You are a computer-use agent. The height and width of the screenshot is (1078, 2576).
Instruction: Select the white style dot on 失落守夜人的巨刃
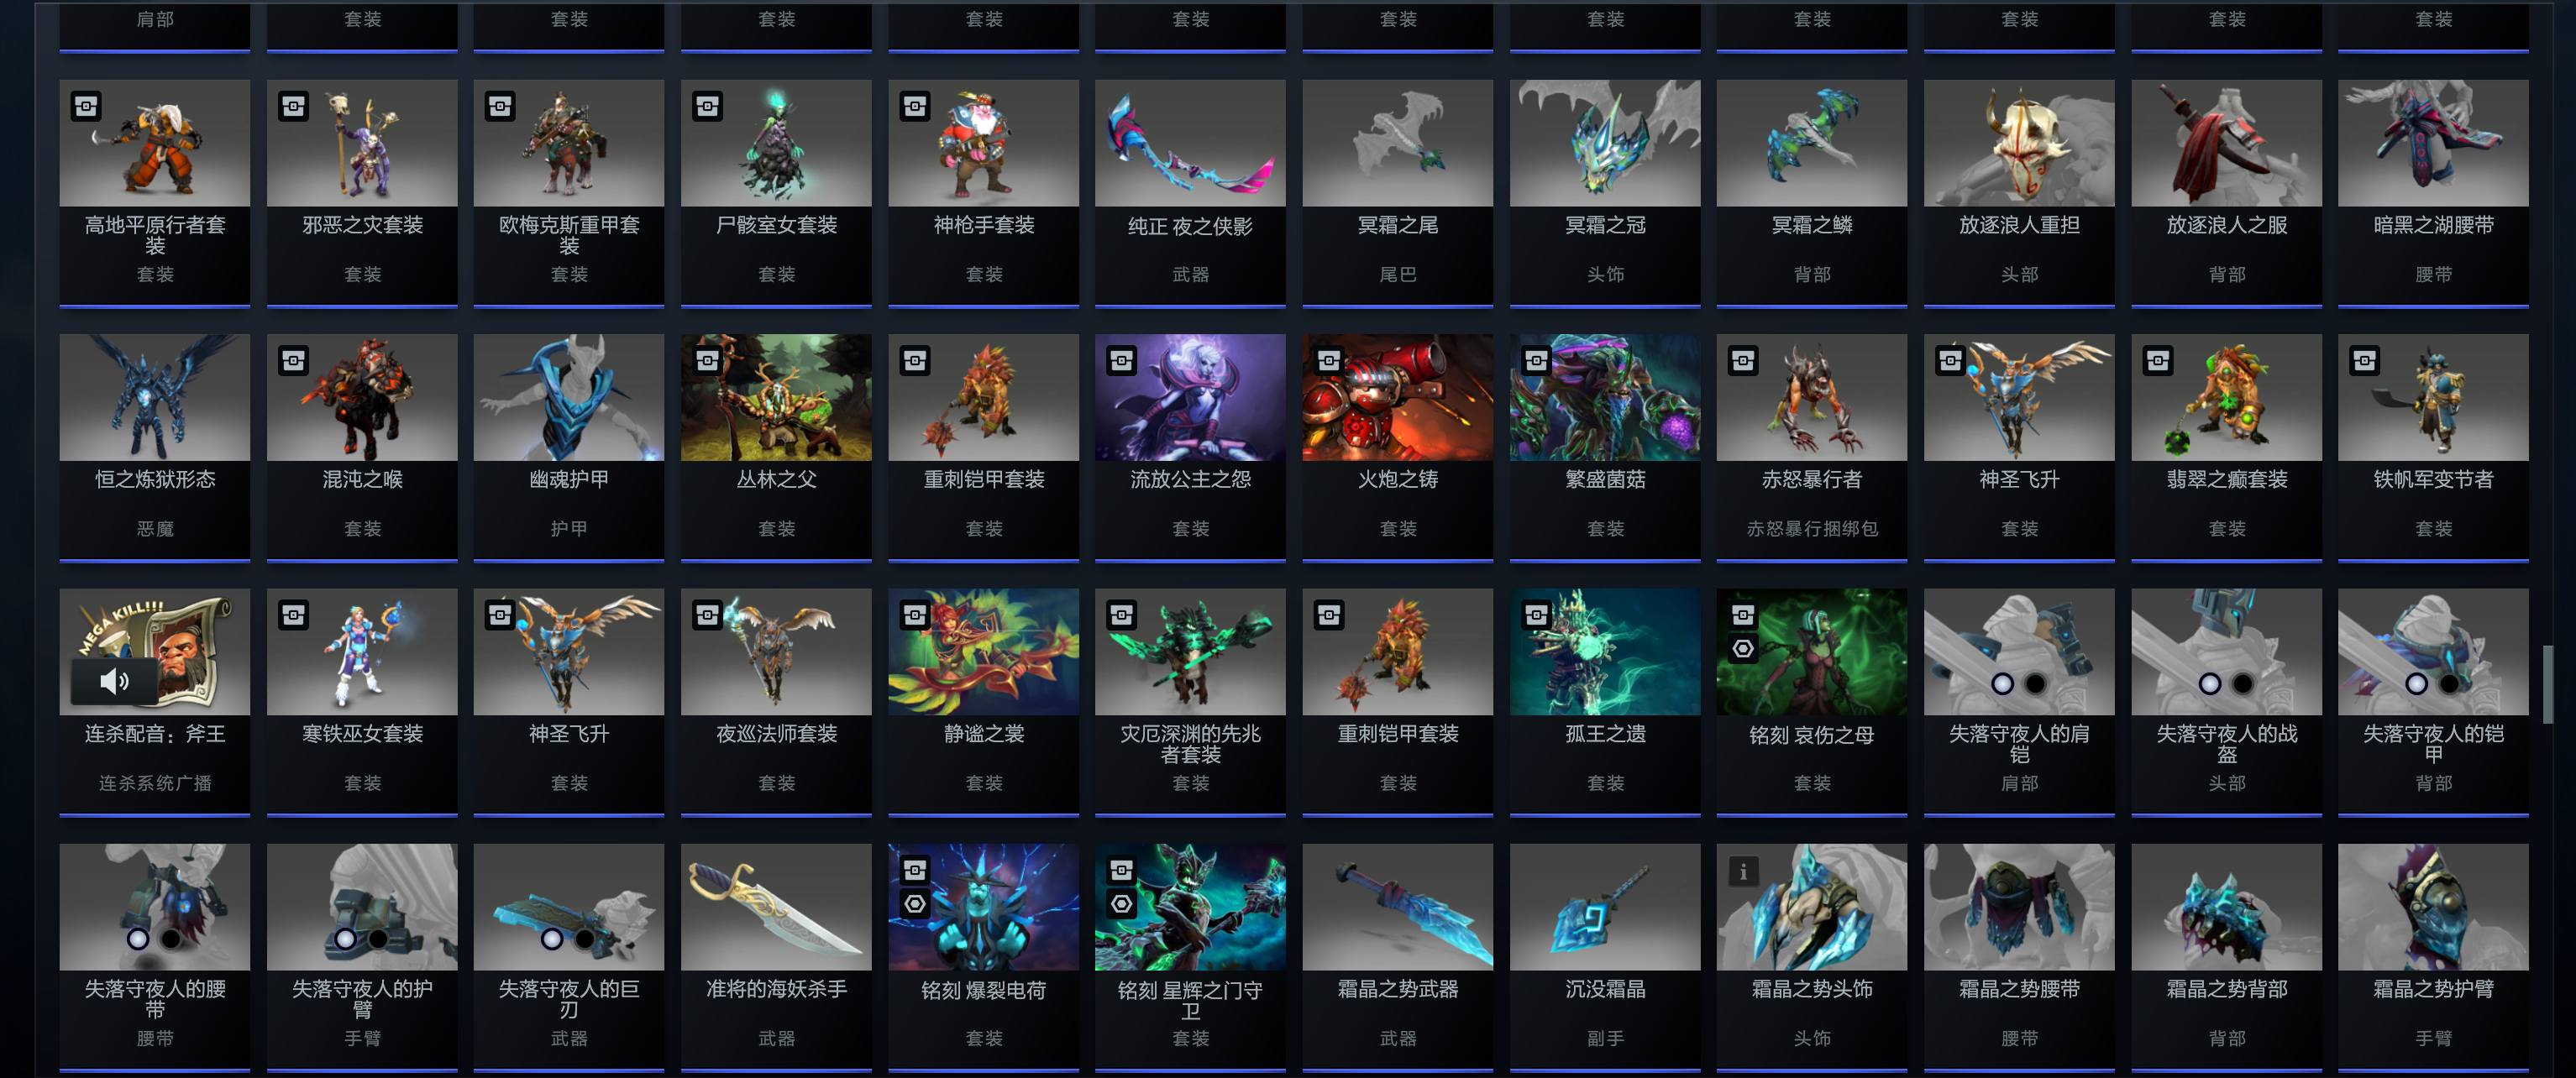coord(552,939)
